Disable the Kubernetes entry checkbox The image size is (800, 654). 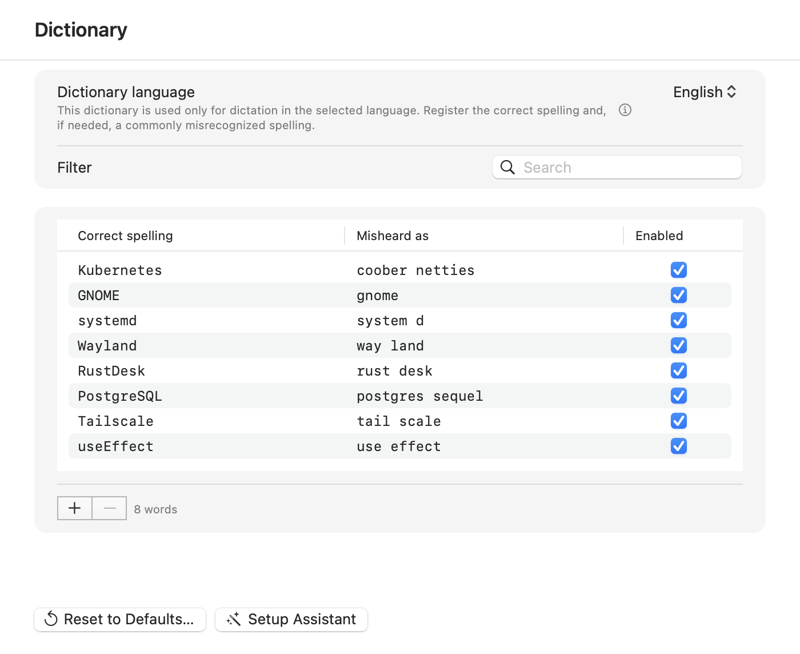pos(679,270)
